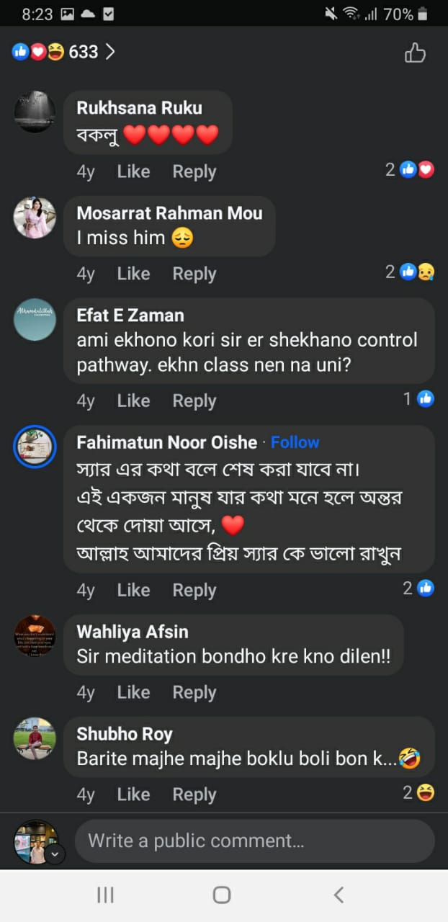Open the Android recent apps button
Viewport: 448px width, 922px height.
tap(105, 895)
